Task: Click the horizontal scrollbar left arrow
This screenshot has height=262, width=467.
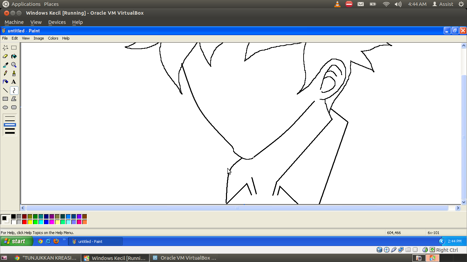Action: click(x=23, y=208)
